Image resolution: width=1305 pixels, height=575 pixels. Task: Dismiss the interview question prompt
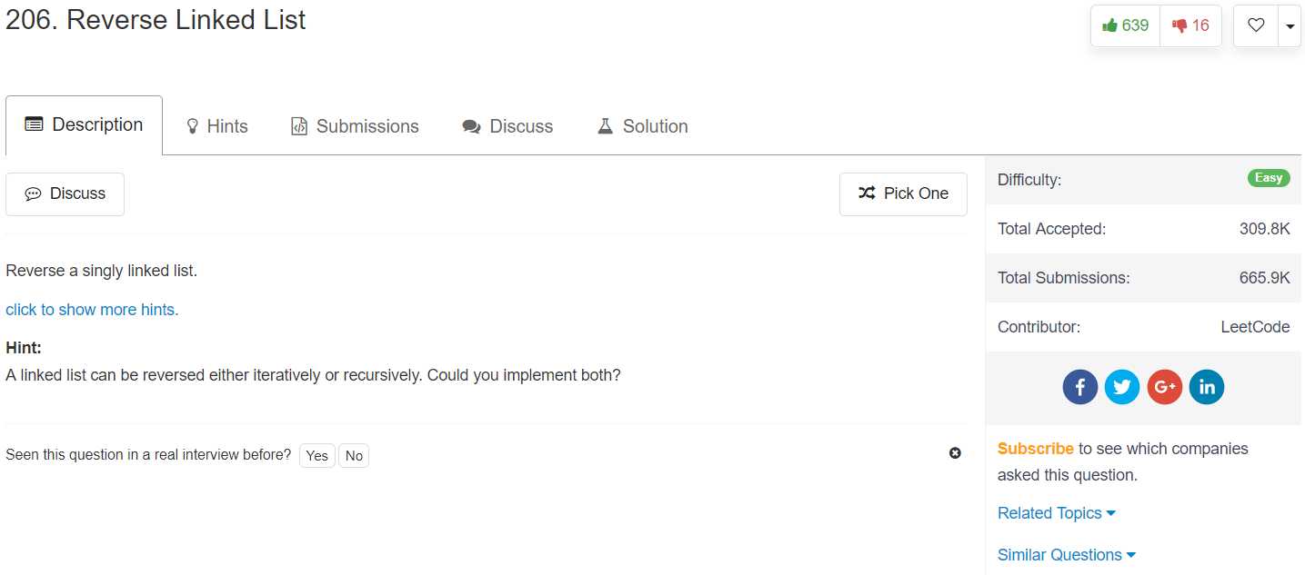(x=955, y=453)
